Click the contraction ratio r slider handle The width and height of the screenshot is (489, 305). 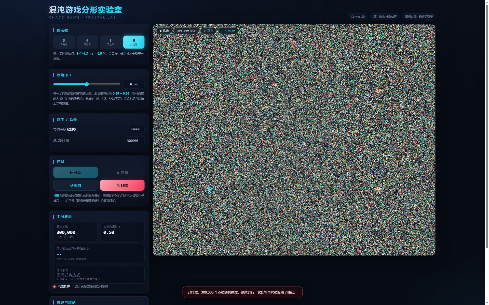pos(87,84)
